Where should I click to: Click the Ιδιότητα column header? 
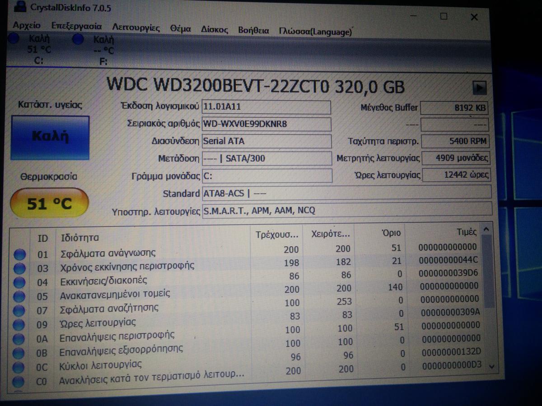coord(79,238)
